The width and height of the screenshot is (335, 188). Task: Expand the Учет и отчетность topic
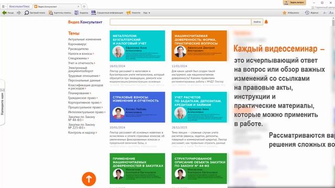82,63
